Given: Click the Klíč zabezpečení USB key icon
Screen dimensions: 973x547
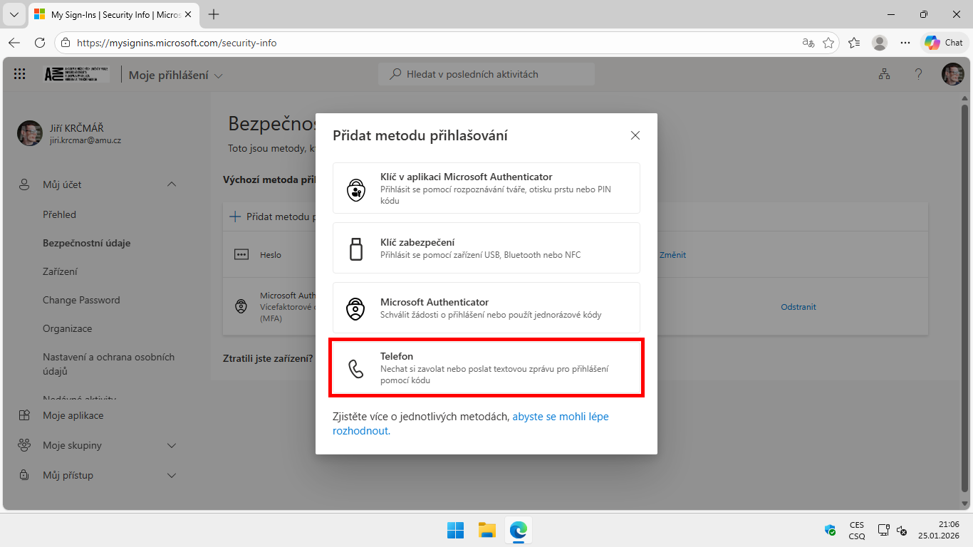Looking at the screenshot, I should (355, 247).
